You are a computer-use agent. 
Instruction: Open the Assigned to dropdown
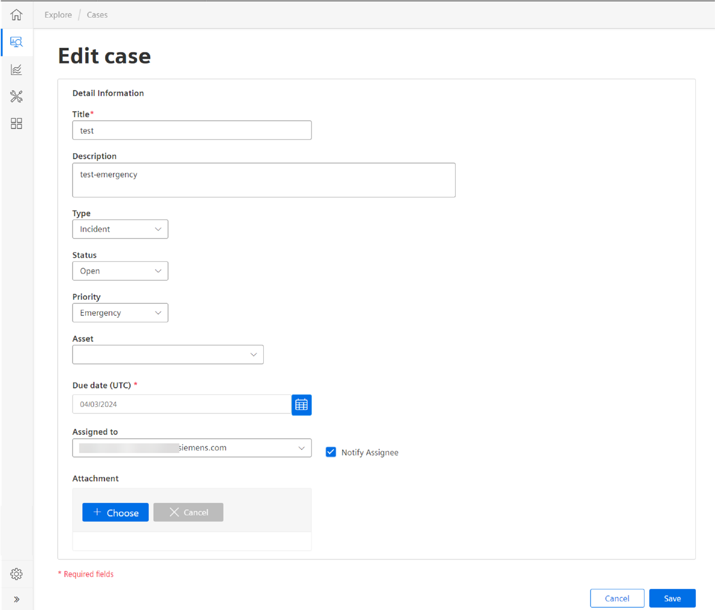click(x=192, y=448)
